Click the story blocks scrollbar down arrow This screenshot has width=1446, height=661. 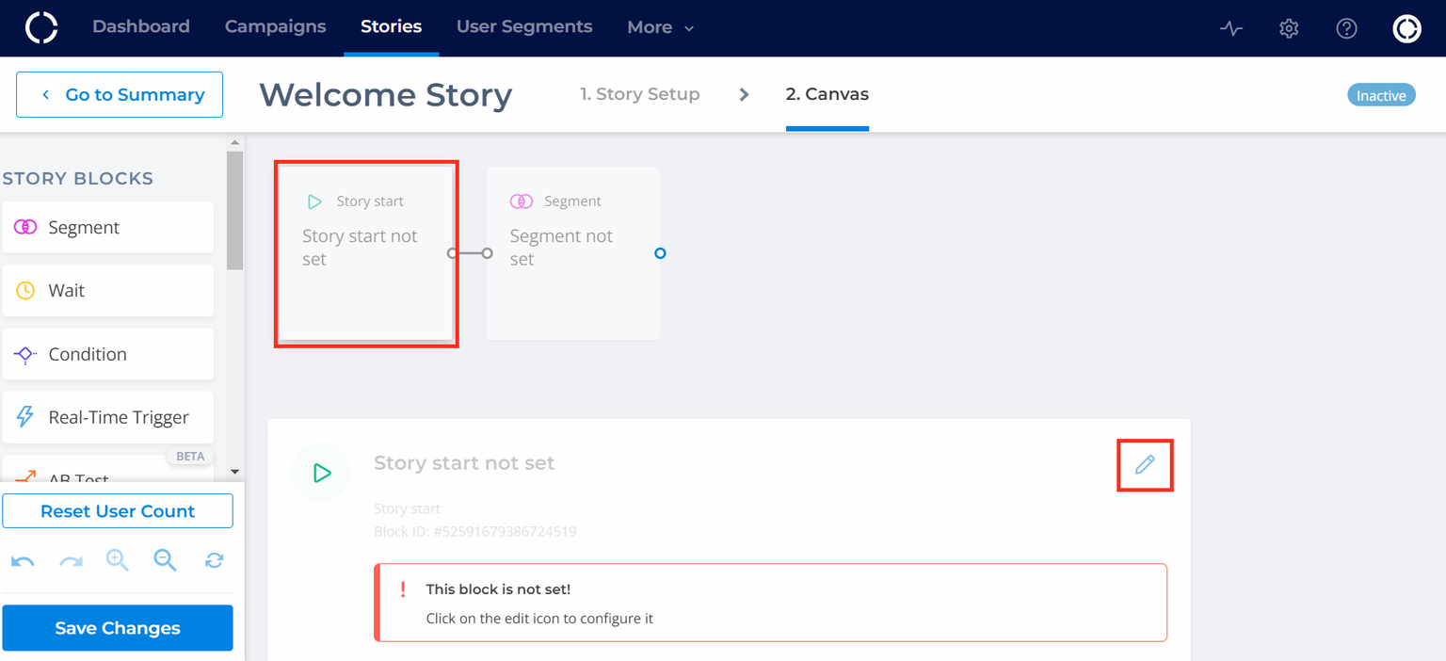click(x=234, y=472)
